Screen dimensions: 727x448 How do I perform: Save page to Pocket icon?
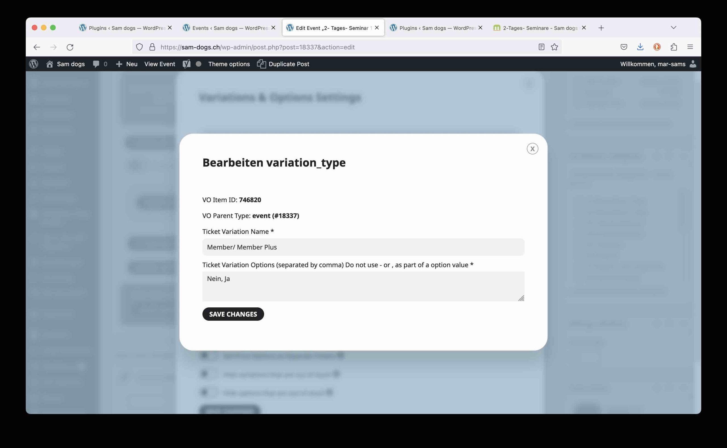[624, 47]
